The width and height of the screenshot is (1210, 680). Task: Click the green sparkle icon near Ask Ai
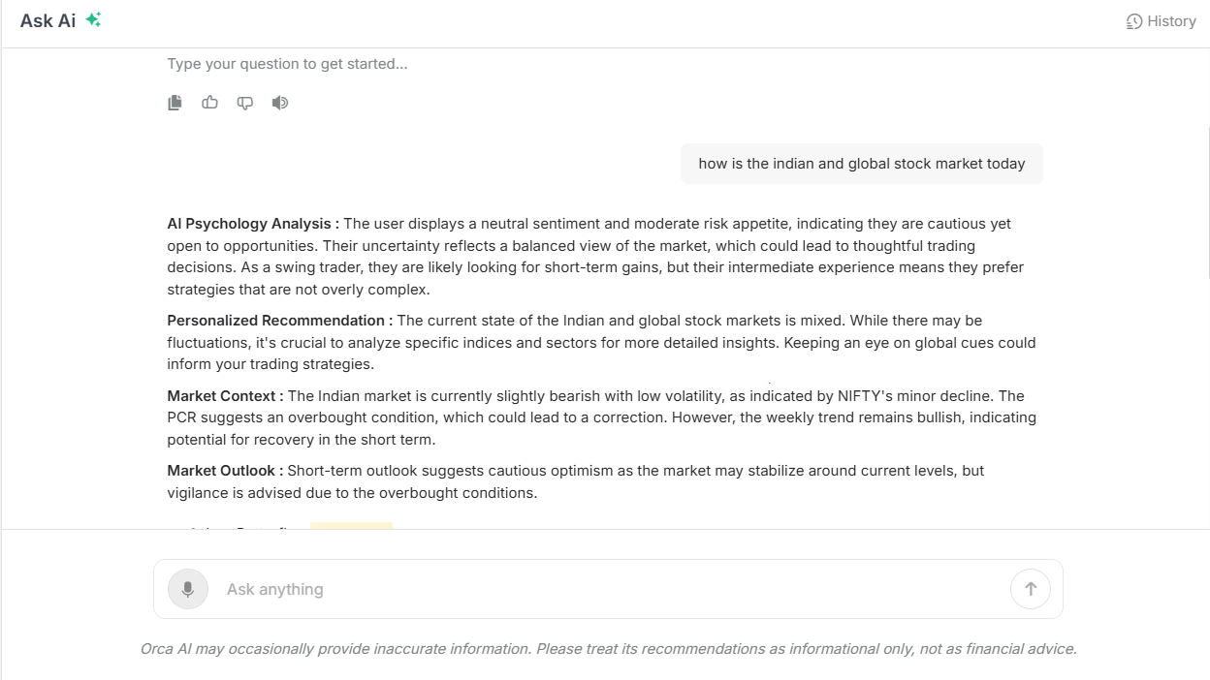coord(93,19)
